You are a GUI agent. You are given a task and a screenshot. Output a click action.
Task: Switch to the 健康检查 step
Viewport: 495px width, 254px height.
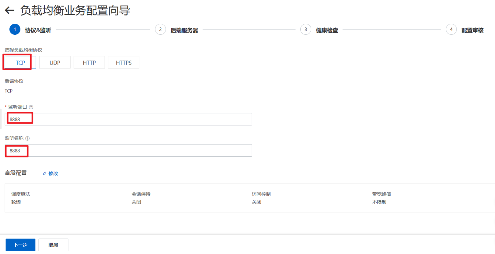tap(326, 30)
